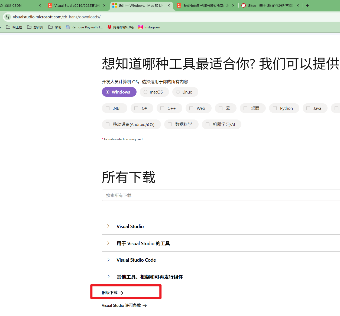Expand the Visual Studio Code section

pyautogui.click(x=221, y=260)
